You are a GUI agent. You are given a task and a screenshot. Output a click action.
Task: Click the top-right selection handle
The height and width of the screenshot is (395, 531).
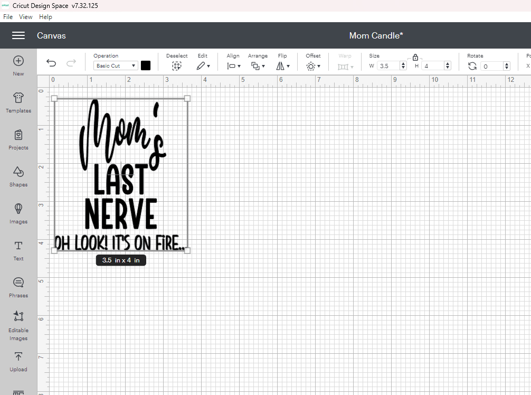click(x=187, y=99)
